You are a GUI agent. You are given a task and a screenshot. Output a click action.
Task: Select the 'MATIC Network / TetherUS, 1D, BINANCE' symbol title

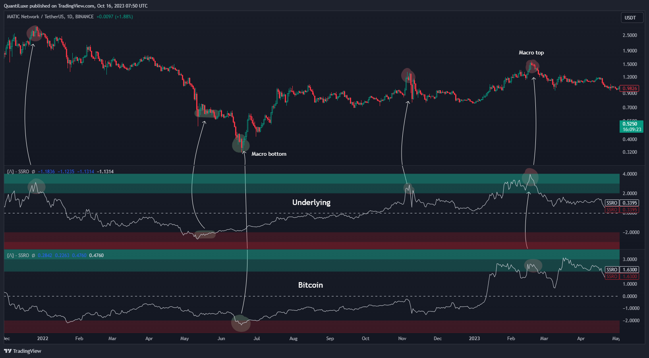[50, 17]
